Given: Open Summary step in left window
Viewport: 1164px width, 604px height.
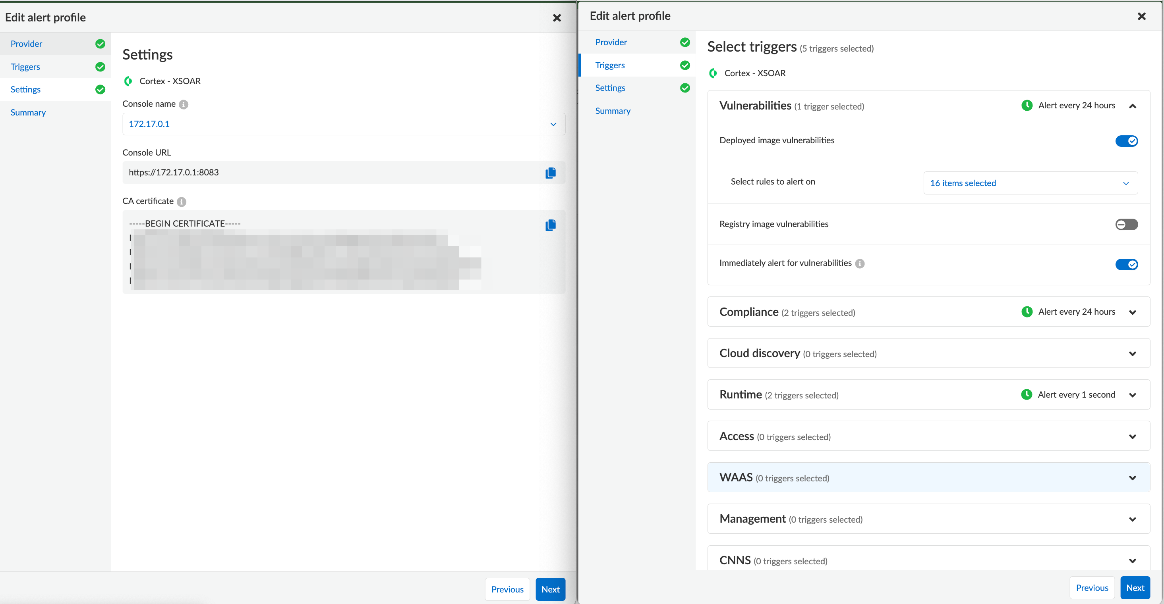Looking at the screenshot, I should [55, 112].
